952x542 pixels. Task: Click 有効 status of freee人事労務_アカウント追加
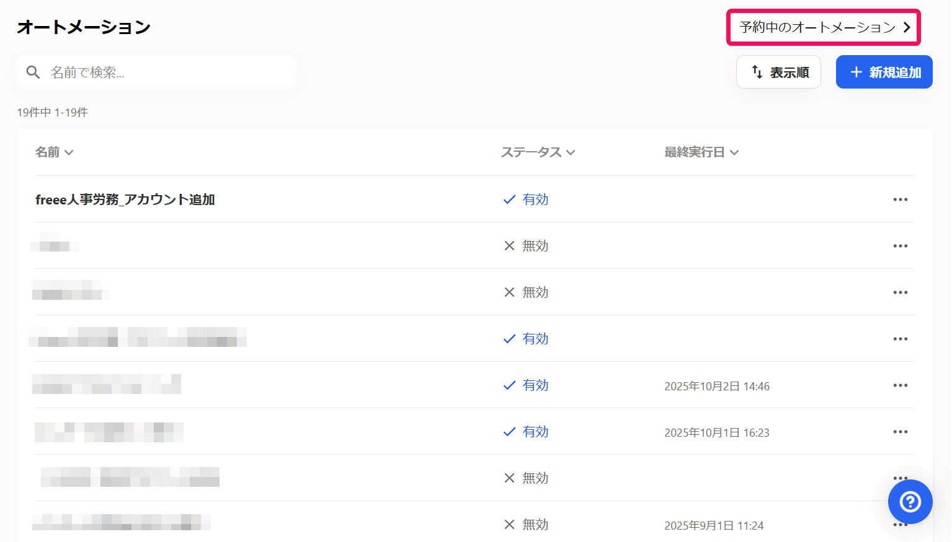point(526,199)
